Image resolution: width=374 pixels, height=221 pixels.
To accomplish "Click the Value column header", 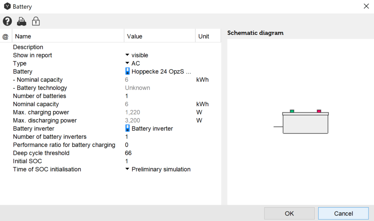I will click(134, 36).
